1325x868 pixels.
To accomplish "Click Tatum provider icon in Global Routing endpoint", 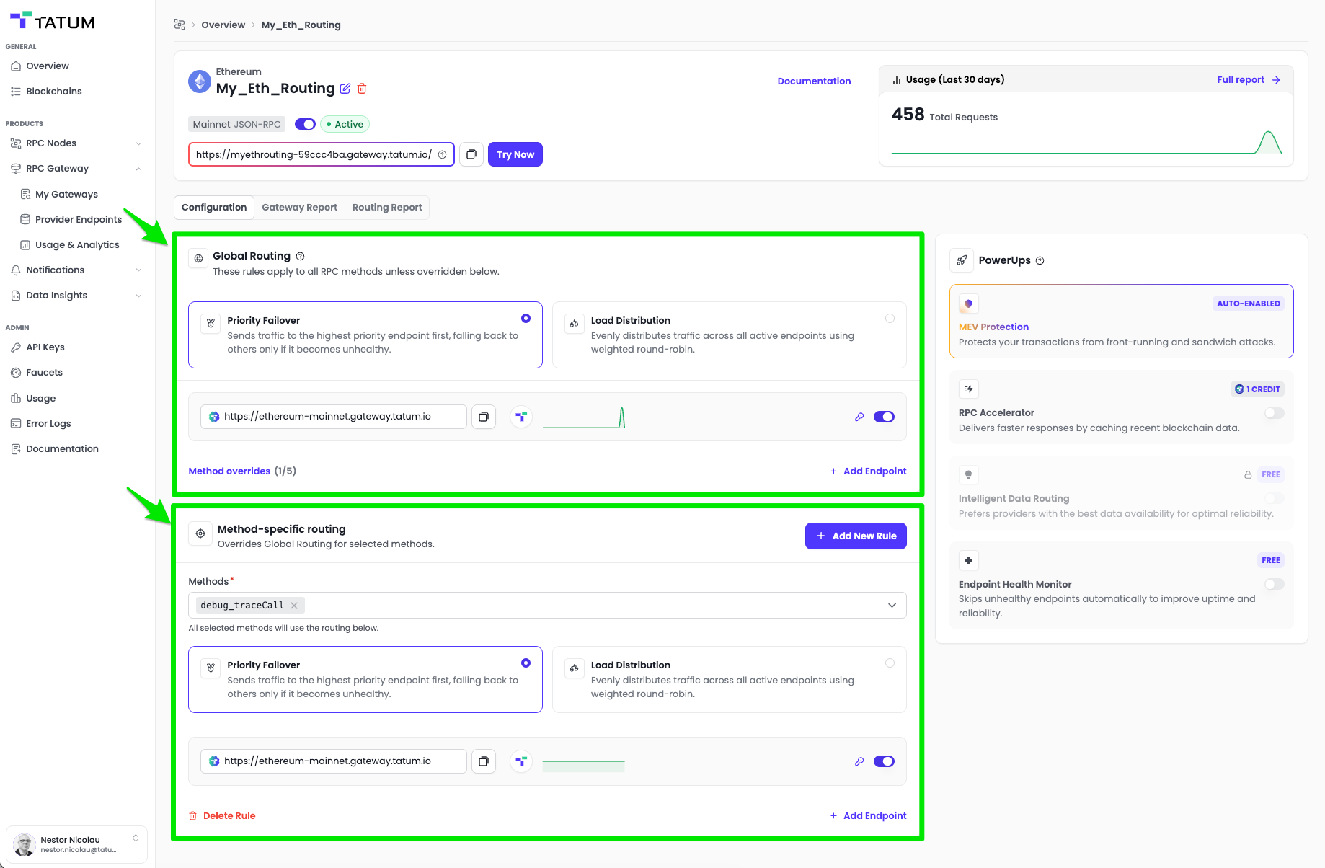I will tap(521, 417).
